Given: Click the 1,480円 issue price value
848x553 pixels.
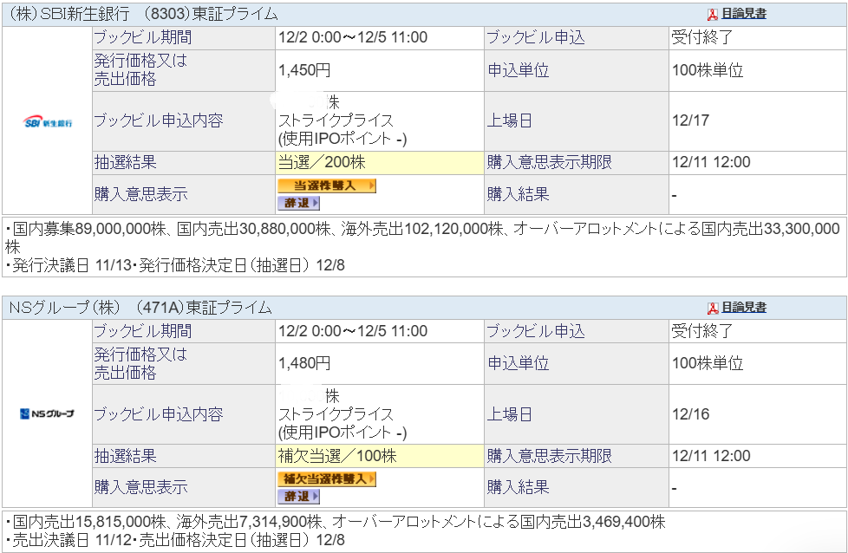Looking at the screenshot, I should 304,363.
